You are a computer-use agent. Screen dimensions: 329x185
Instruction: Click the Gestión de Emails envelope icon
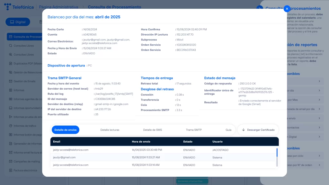tap(11, 81)
